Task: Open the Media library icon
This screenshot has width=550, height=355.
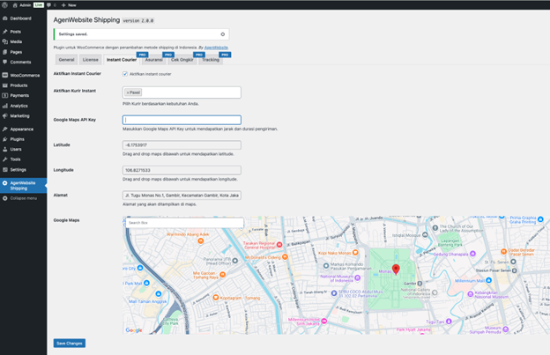Action: click(x=5, y=41)
